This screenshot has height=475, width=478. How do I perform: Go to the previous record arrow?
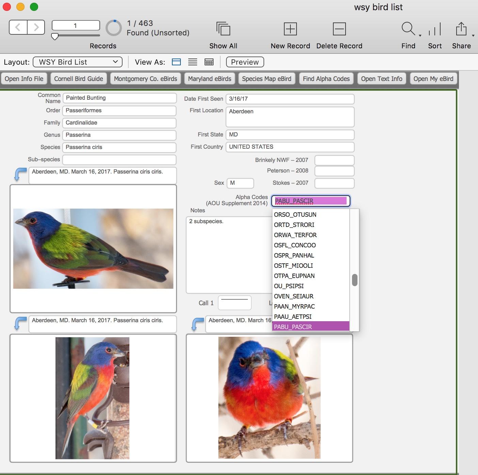pyautogui.click(x=18, y=27)
